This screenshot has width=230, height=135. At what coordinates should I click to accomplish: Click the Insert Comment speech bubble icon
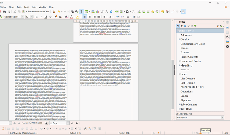(163, 12)
